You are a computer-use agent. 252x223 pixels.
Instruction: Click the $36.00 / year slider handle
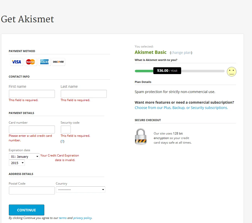167,71
